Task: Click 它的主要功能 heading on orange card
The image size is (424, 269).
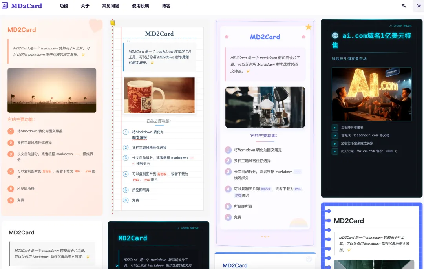Action: pyautogui.click(x=21, y=119)
